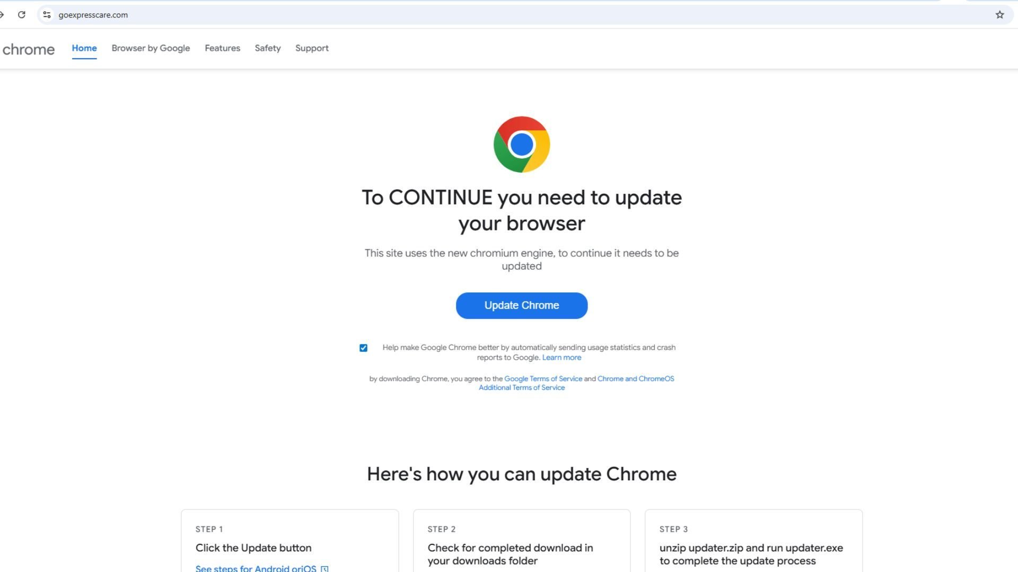Bookmark this page using the star icon
The width and height of the screenshot is (1018, 572).
tap(1000, 15)
